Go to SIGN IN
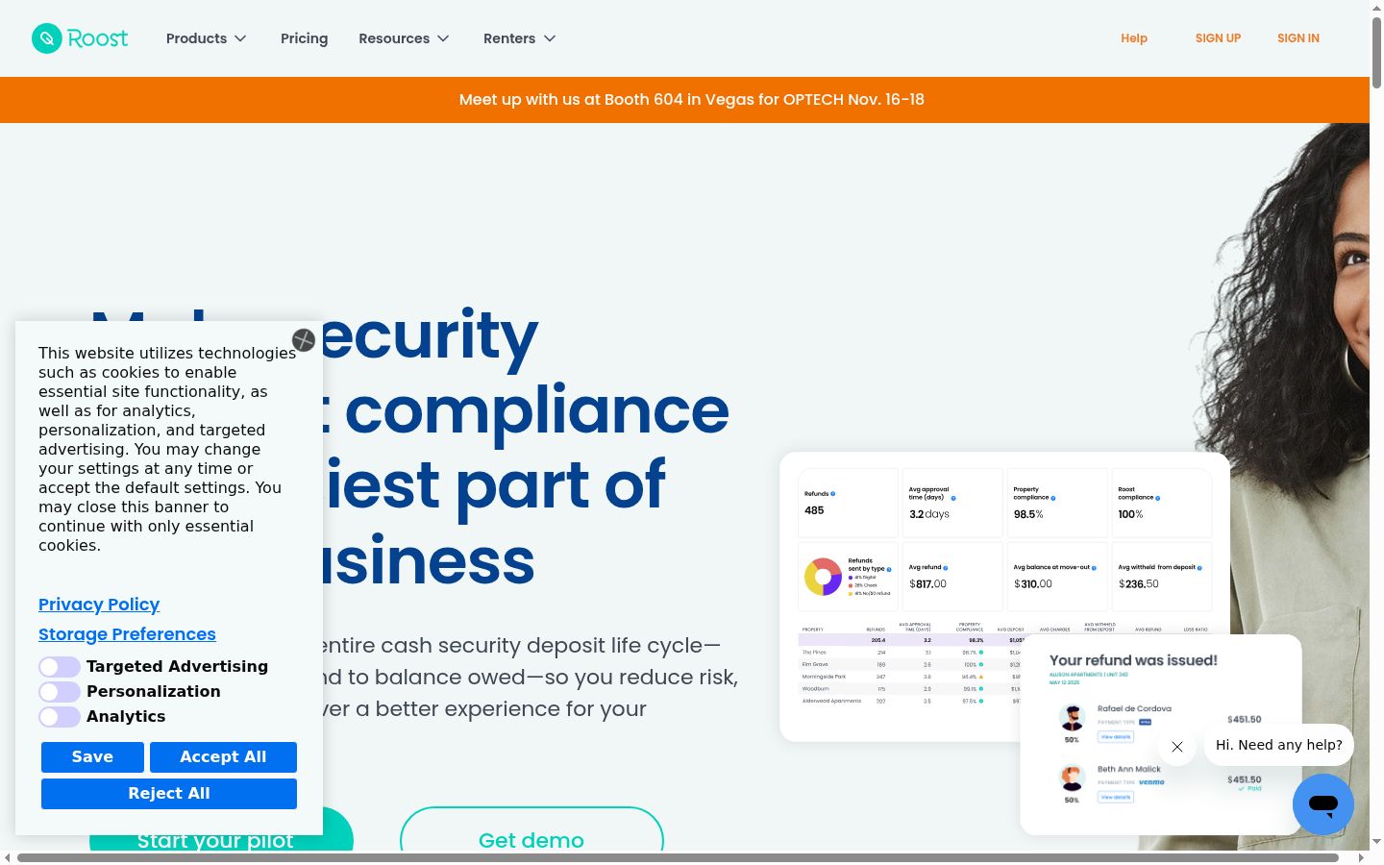 coord(1298,38)
